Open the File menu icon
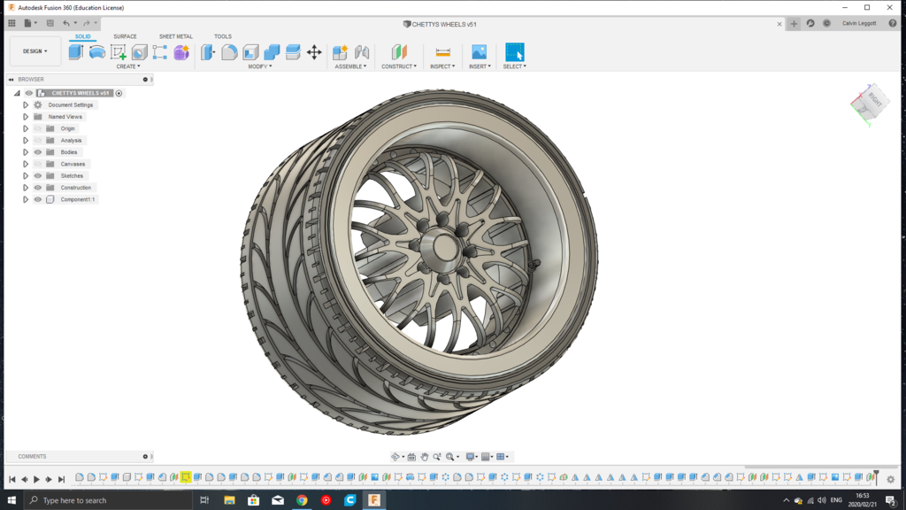This screenshot has height=510, width=906. click(27, 23)
